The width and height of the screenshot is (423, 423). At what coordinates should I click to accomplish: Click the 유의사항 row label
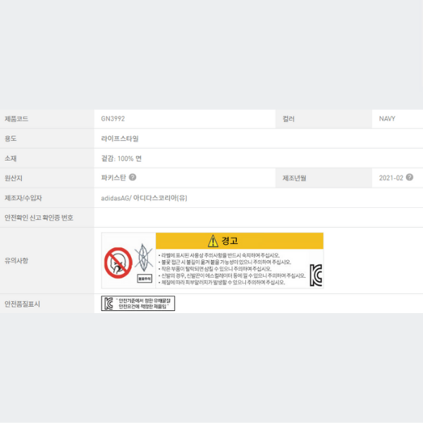(16, 261)
